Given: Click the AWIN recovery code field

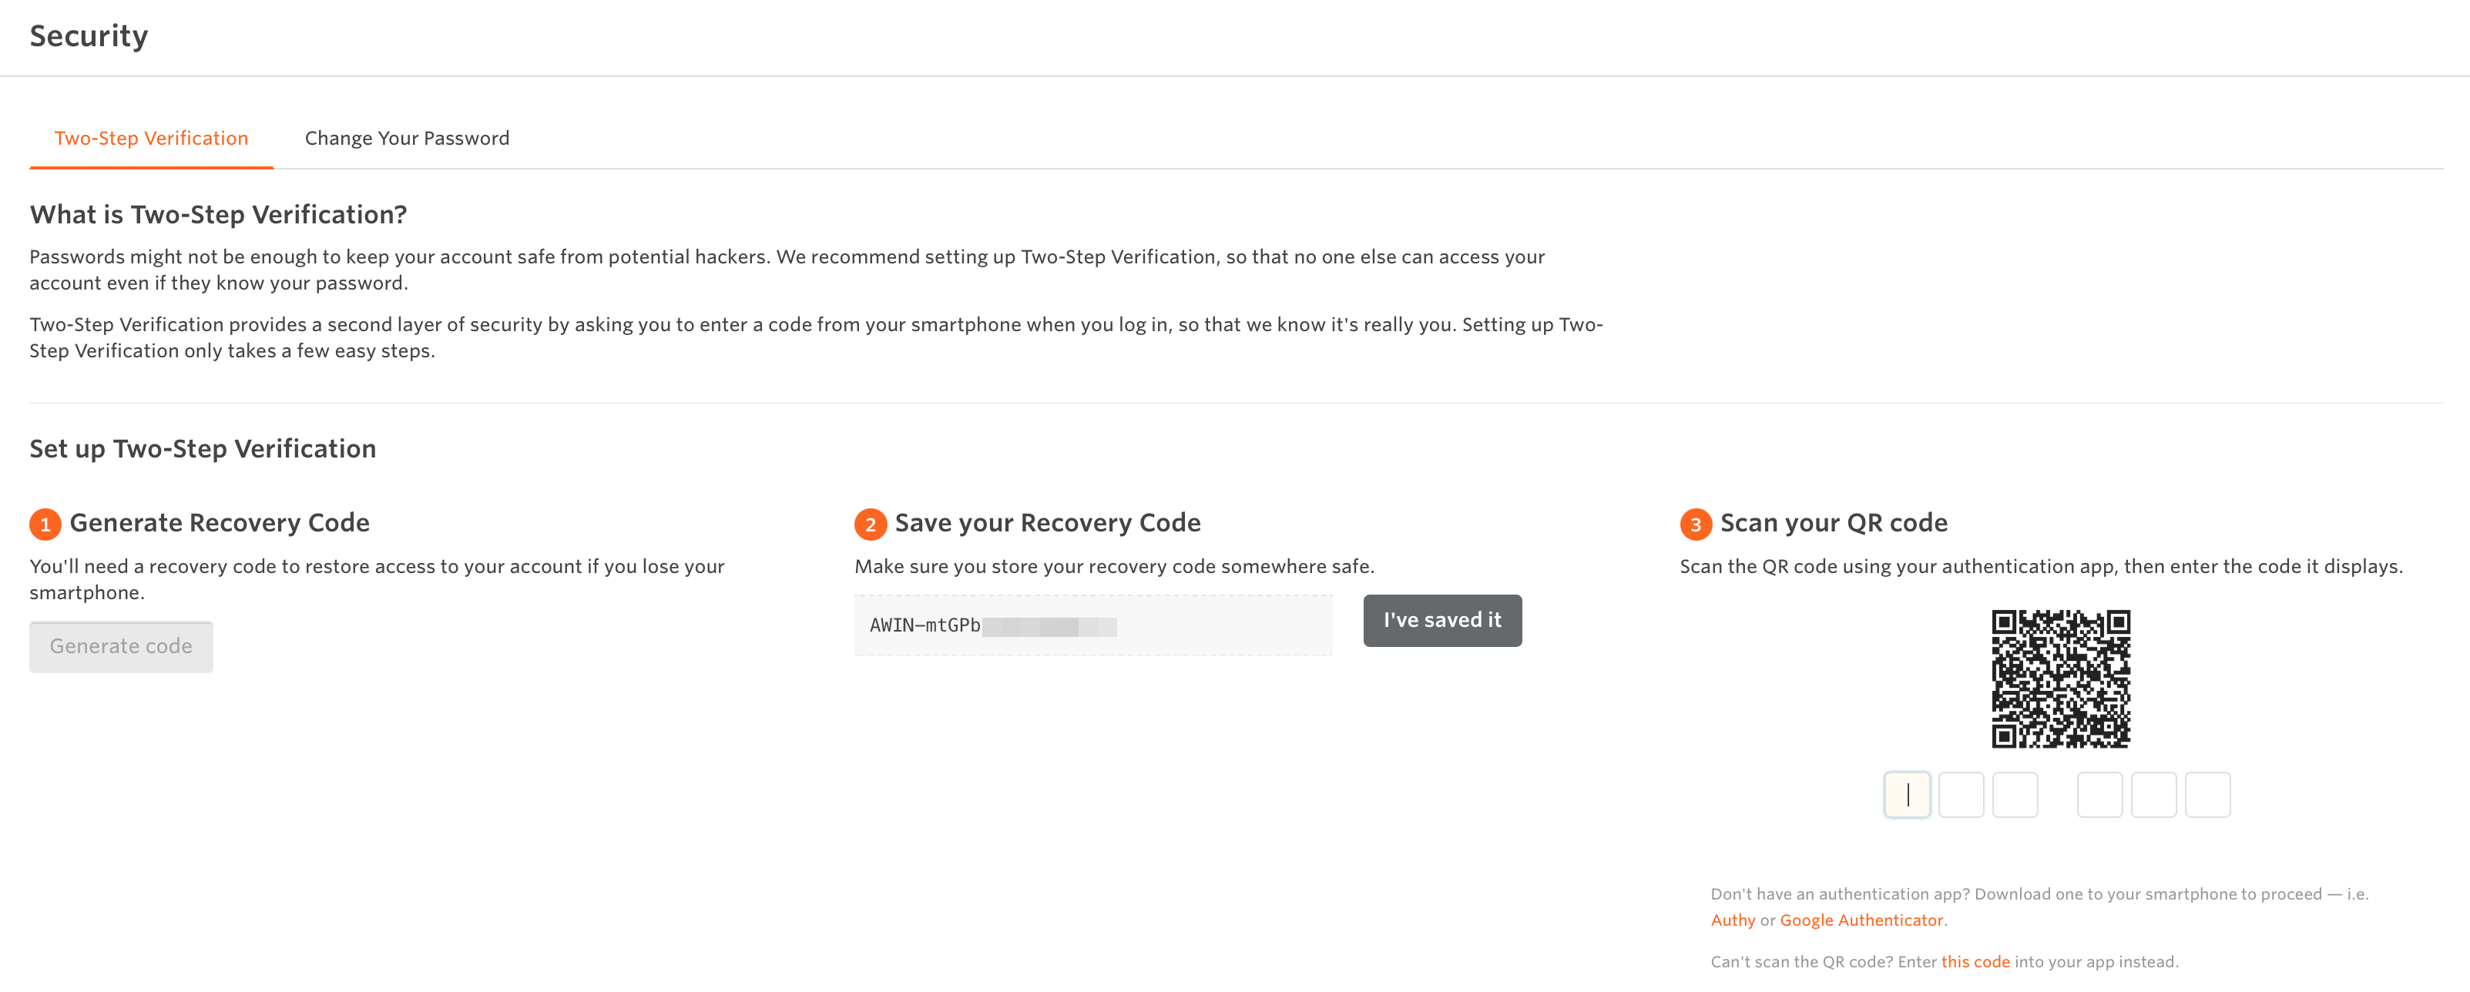Looking at the screenshot, I should [1093, 626].
